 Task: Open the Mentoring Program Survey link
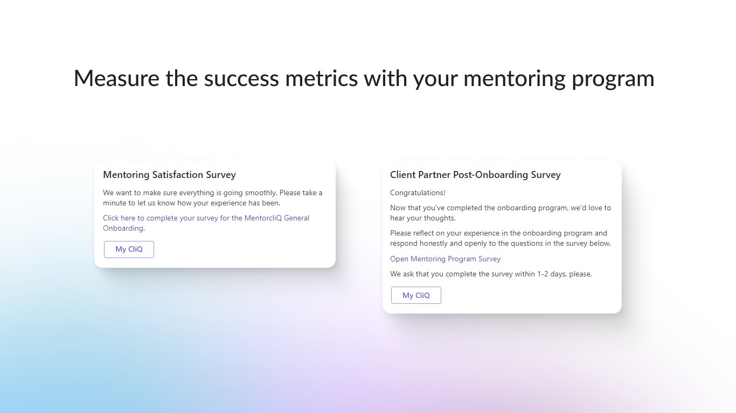pos(445,259)
